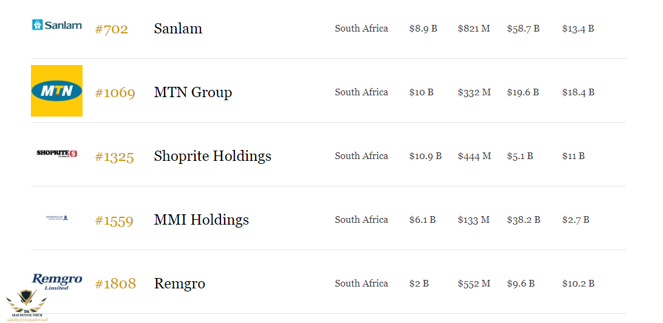Click the Sanlam company logo
663x323 pixels.
(56, 24)
